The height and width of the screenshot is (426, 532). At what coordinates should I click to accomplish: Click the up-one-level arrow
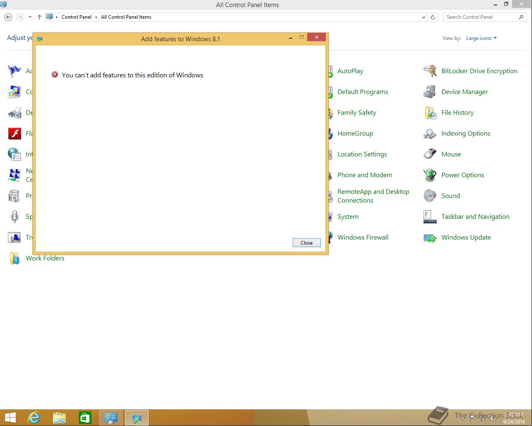[39, 17]
